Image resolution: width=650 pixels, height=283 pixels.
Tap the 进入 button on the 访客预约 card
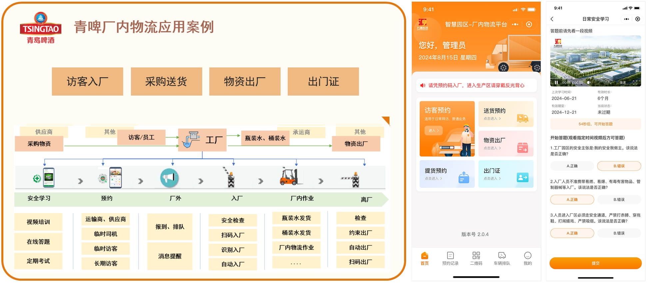tap(433, 131)
